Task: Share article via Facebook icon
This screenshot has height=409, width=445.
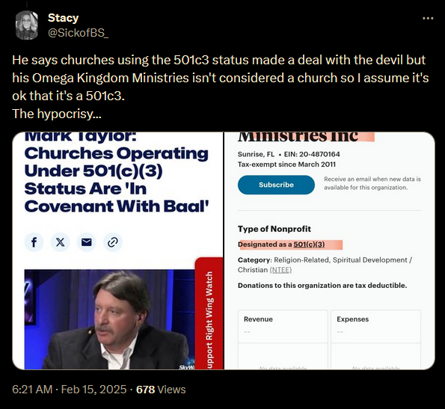Action: pyautogui.click(x=34, y=242)
